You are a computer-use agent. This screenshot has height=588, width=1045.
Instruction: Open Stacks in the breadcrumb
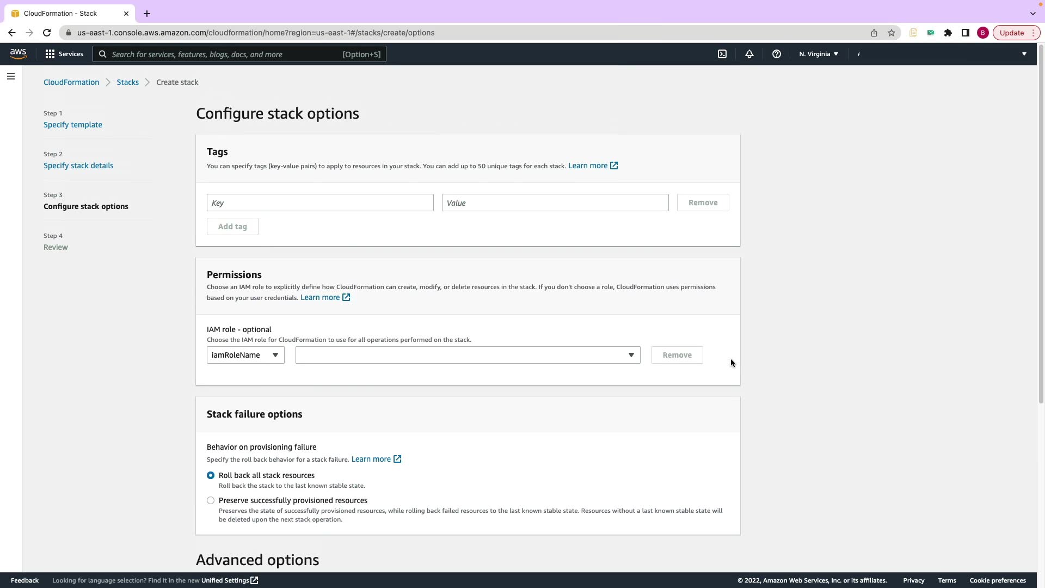pos(127,82)
